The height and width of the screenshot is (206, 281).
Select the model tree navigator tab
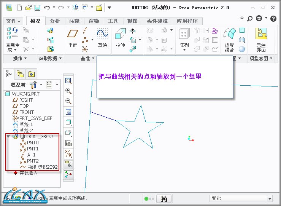tap(9, 73)
